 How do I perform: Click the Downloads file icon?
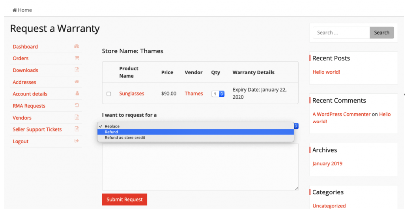pos(77,70)
